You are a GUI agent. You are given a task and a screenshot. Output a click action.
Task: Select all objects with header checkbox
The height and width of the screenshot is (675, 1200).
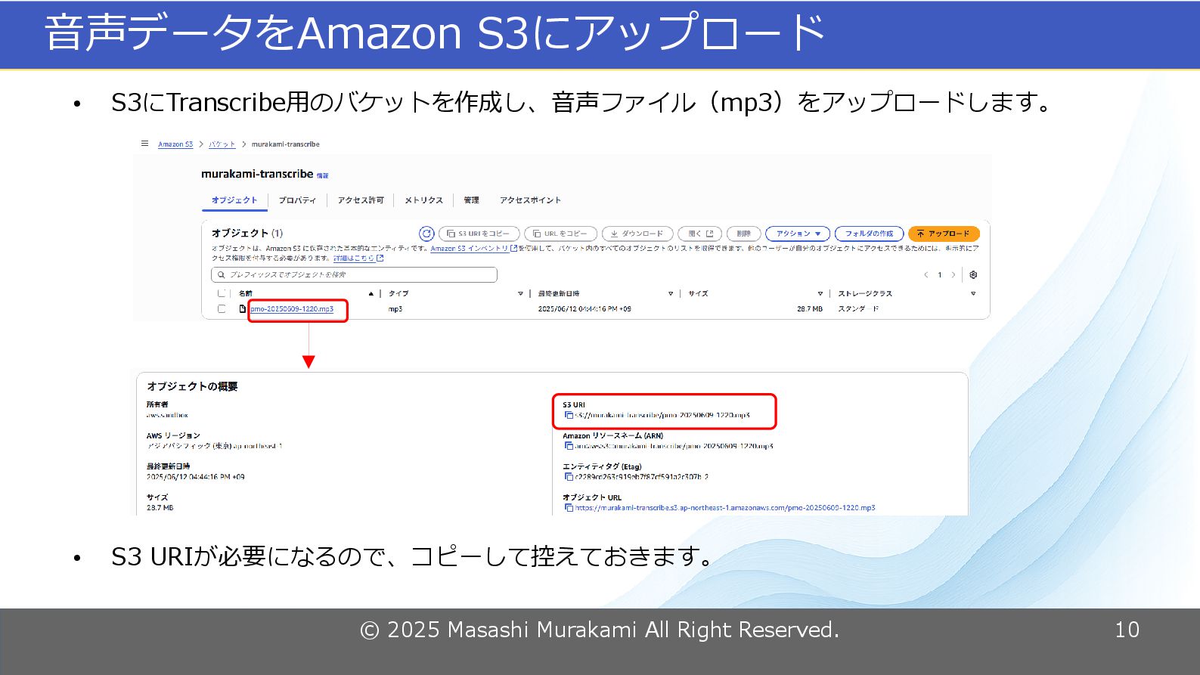point(222,293)
